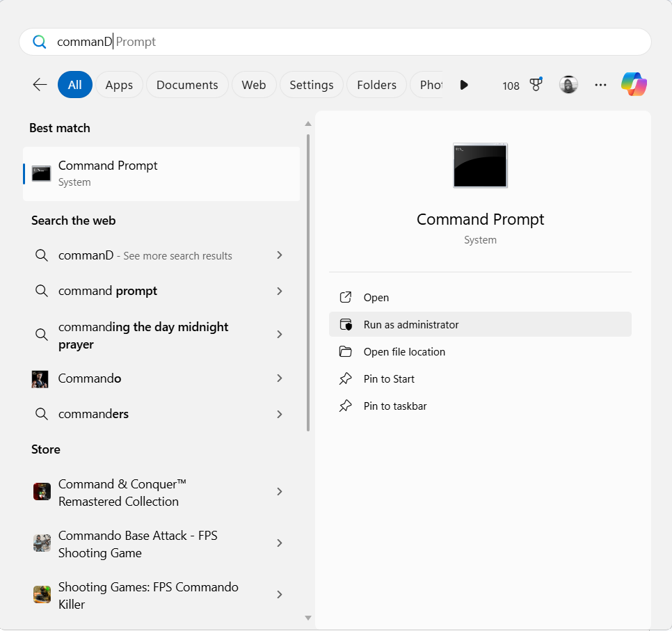Open your user account profile picture
Image resolution: width=672 pixels, height=631 pixels.
click(x=568, y=84)
